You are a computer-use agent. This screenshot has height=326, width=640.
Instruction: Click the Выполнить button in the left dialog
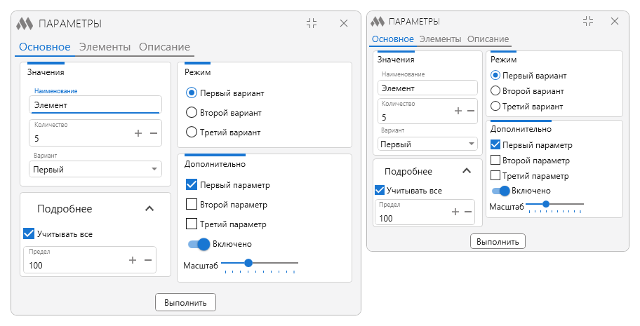(x=185, y=303)
